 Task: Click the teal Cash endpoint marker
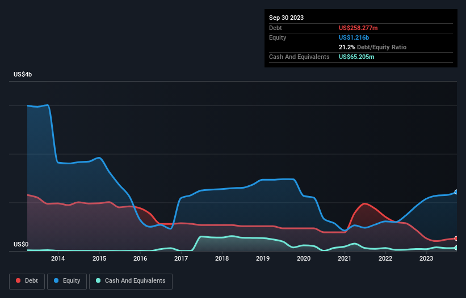(456, 248)
